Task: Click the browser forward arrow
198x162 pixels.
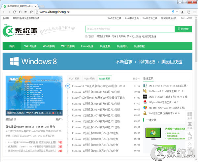Action: [x=9, y=12]
